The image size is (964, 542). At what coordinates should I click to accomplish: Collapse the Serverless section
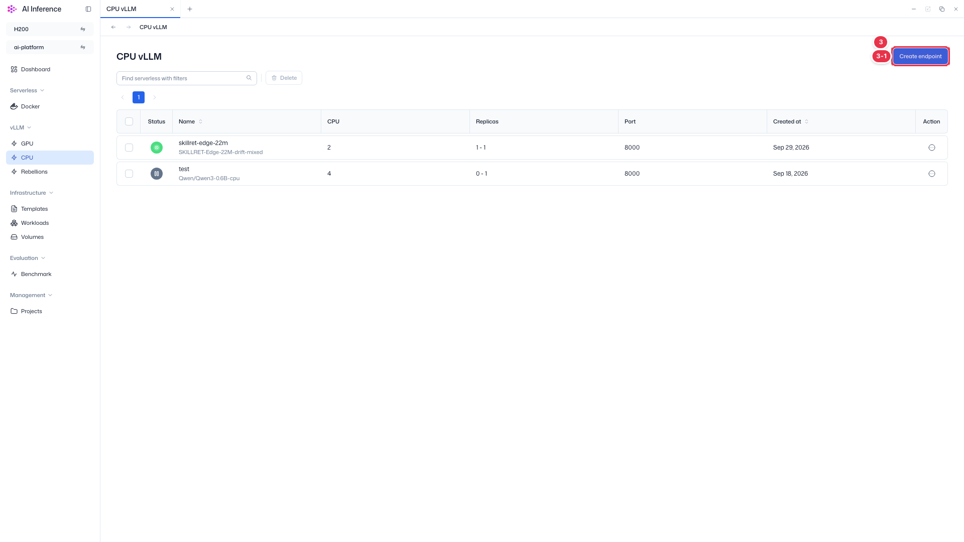[x=27, y=90]
